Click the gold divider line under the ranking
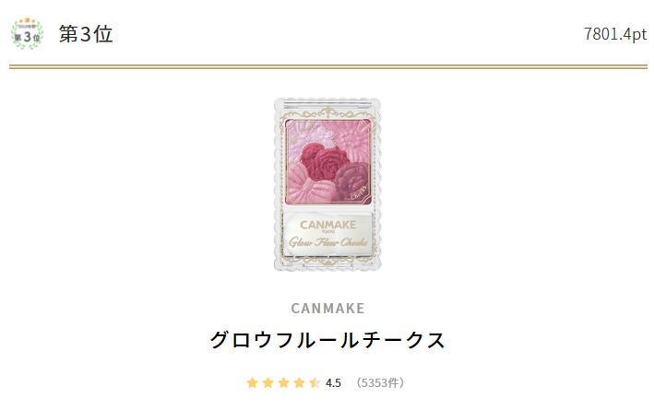 coord(327,66)
